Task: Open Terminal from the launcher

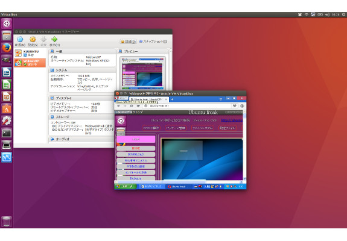Action: click(7, 133)
